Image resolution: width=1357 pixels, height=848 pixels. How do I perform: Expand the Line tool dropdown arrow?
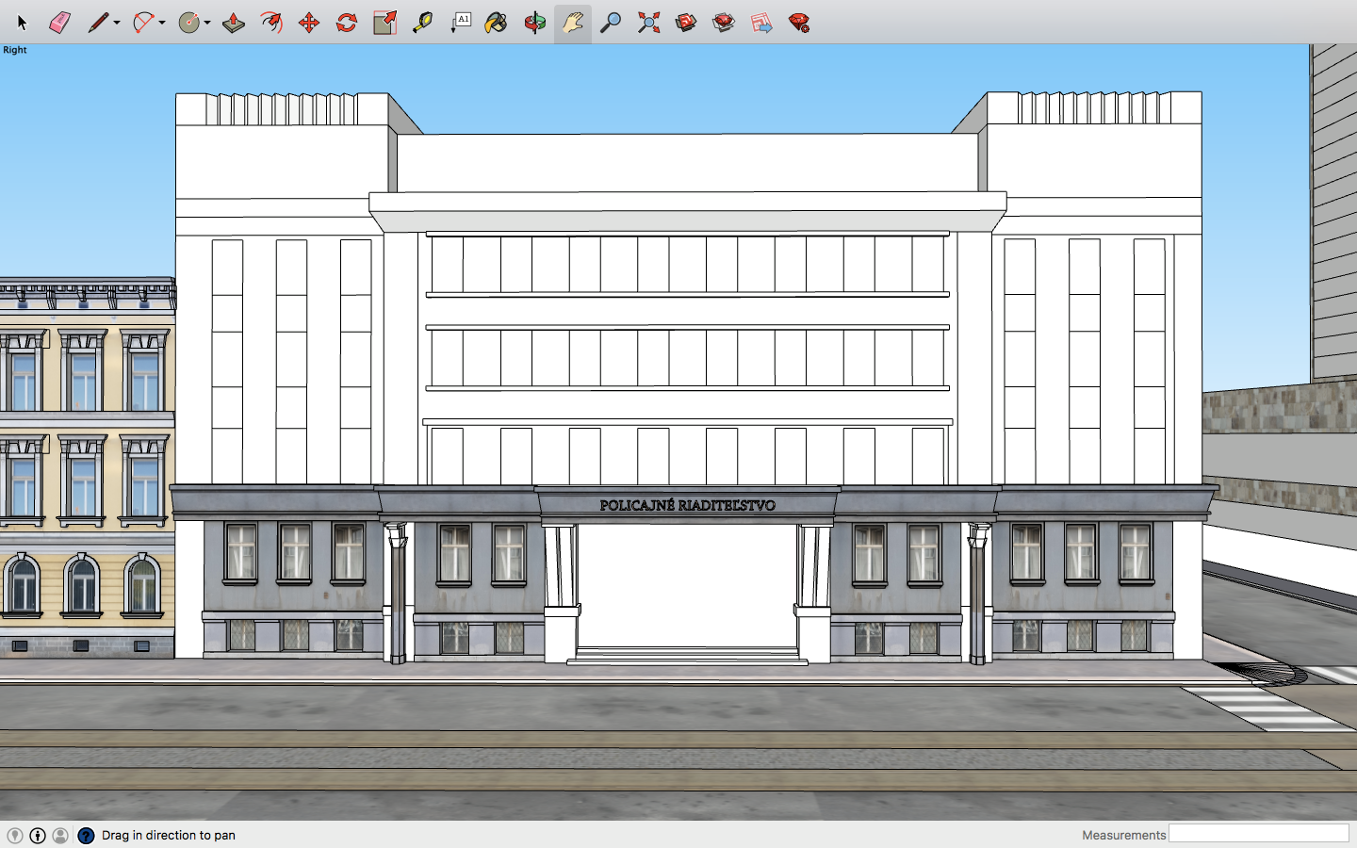pos(117,23)
